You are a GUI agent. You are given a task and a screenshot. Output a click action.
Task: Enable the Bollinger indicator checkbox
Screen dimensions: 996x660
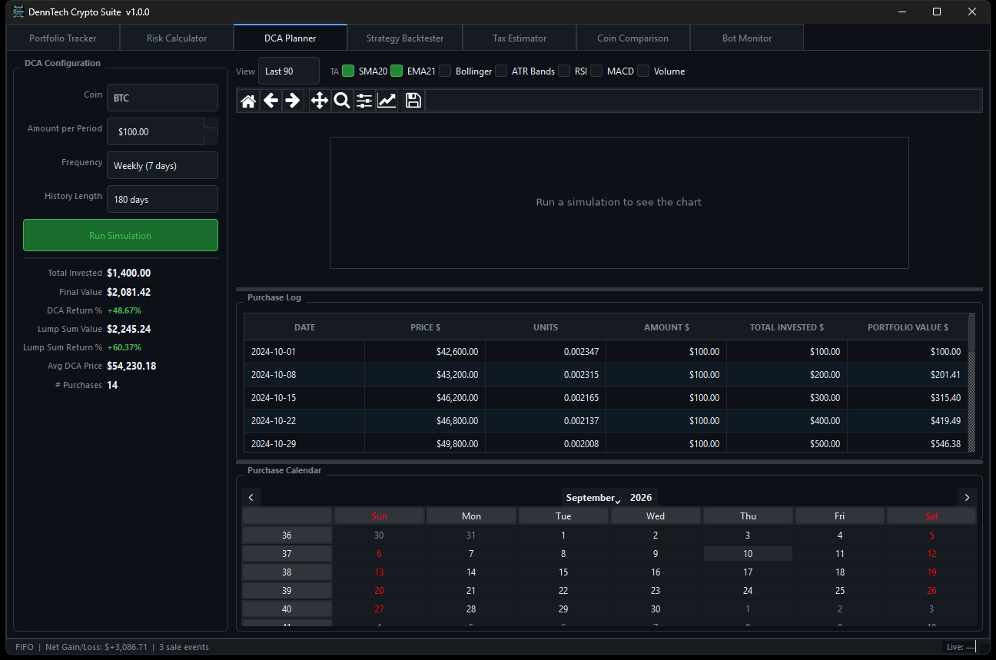pos(445,71)
